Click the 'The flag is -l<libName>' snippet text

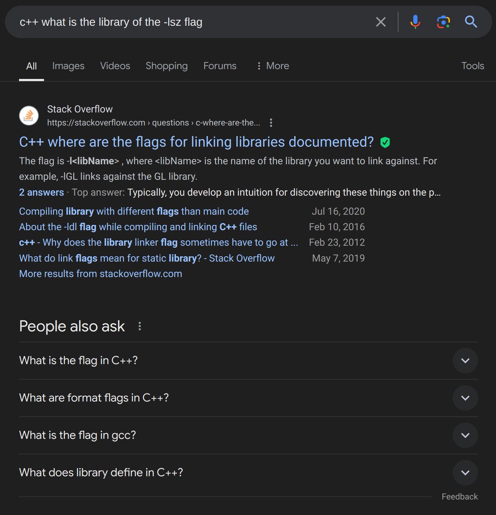point(228,169)
